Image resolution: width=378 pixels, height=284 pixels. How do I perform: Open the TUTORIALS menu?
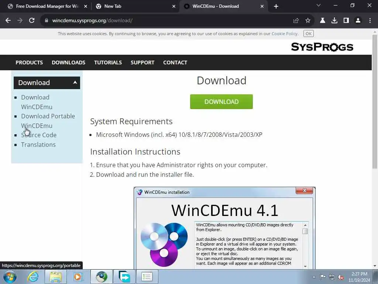point(108,62)
